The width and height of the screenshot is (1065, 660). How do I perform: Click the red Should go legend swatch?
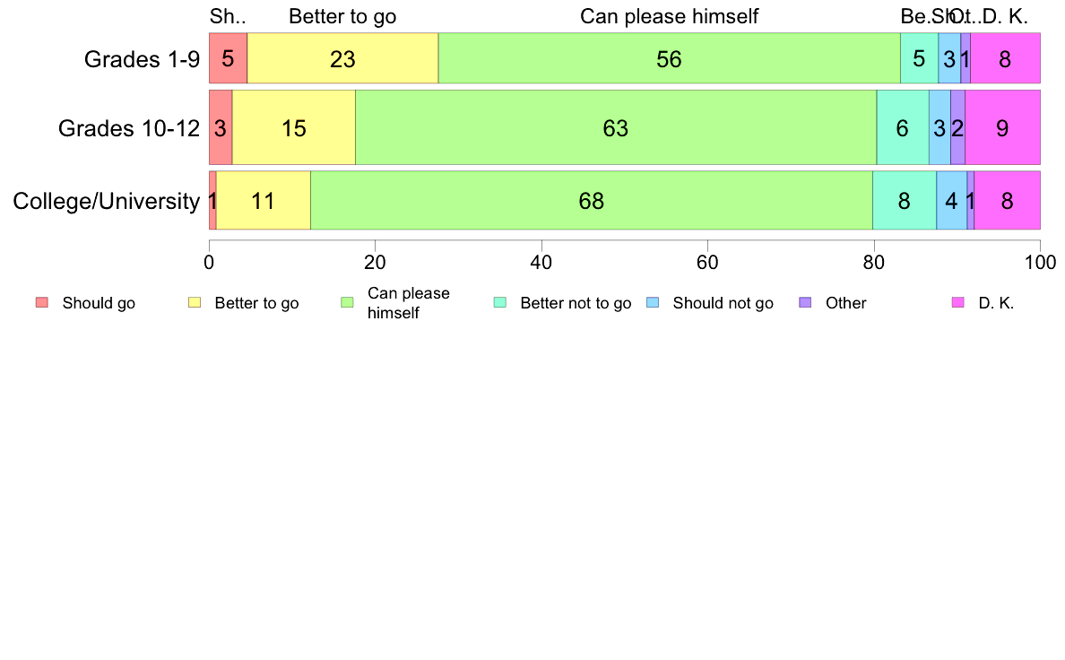pos(42,302)
